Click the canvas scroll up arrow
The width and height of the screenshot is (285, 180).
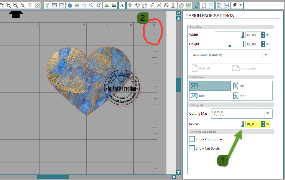coord(179,18)
